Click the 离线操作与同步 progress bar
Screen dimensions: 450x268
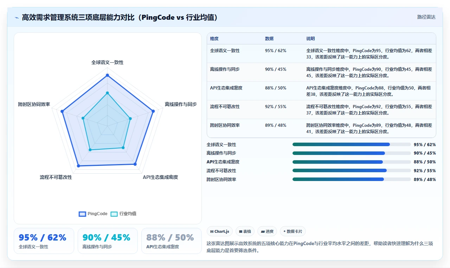coord(352,153)
